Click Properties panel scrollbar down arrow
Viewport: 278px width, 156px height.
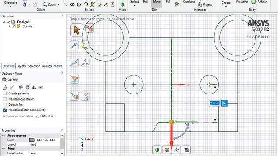pyautogui.click(x=62, y=153)
